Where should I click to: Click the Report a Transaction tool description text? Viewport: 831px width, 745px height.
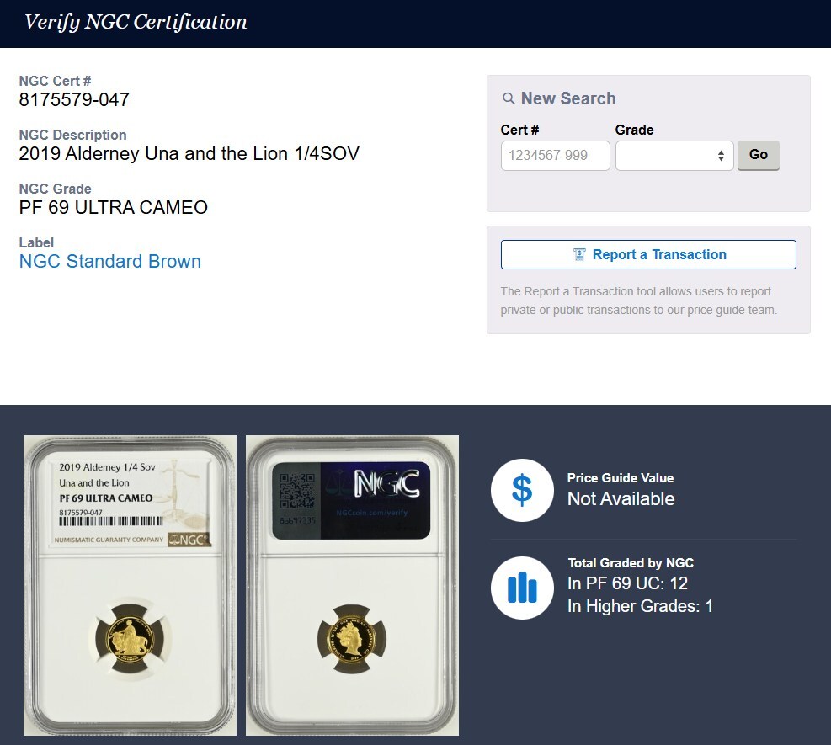click(639, 301)
